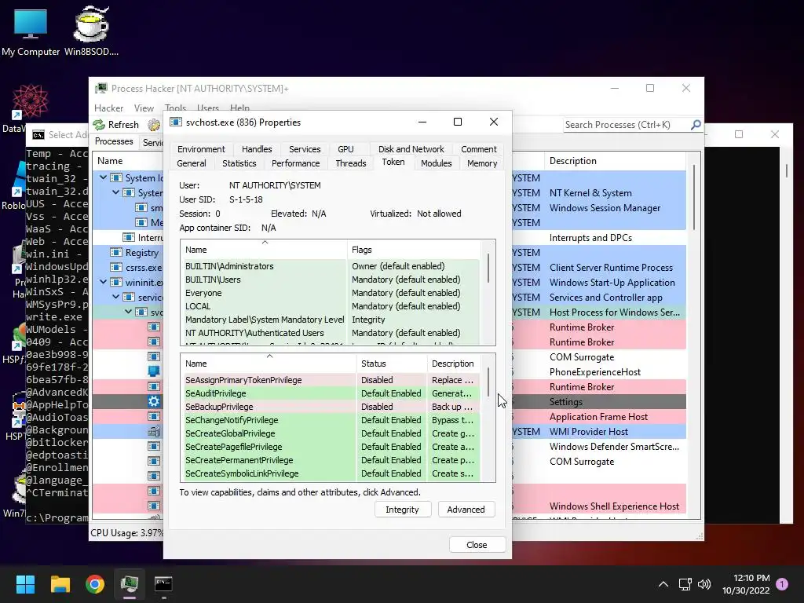Click the csrss.exe process icon

pos(116,267)
